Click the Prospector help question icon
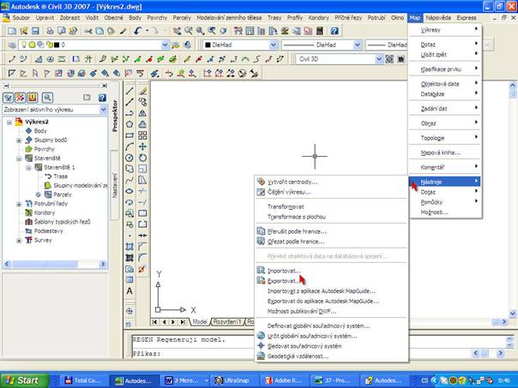Viewport: 518px width, 388px height. [x=102, y=98]
